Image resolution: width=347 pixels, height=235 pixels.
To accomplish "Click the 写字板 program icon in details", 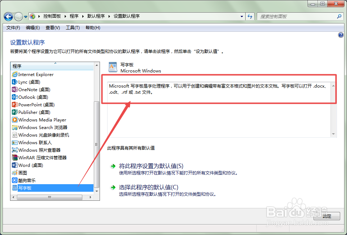I will click(113, 67).
